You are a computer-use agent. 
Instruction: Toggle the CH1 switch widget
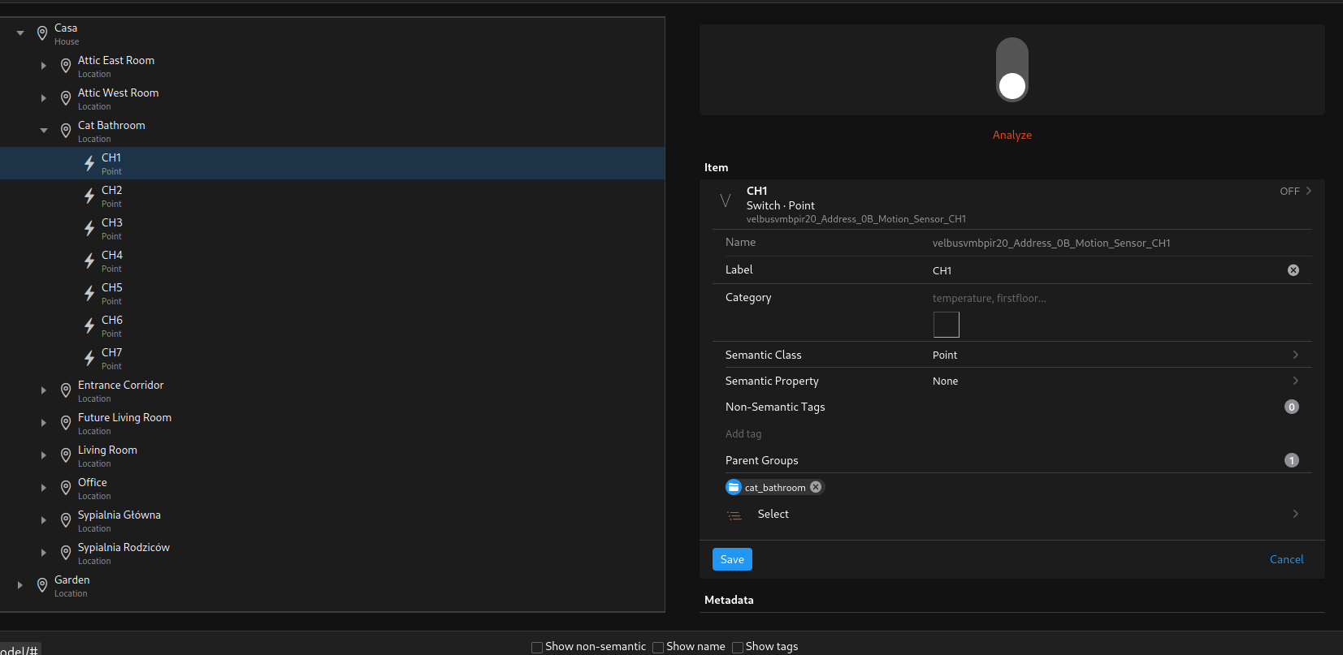[1012, 70]
